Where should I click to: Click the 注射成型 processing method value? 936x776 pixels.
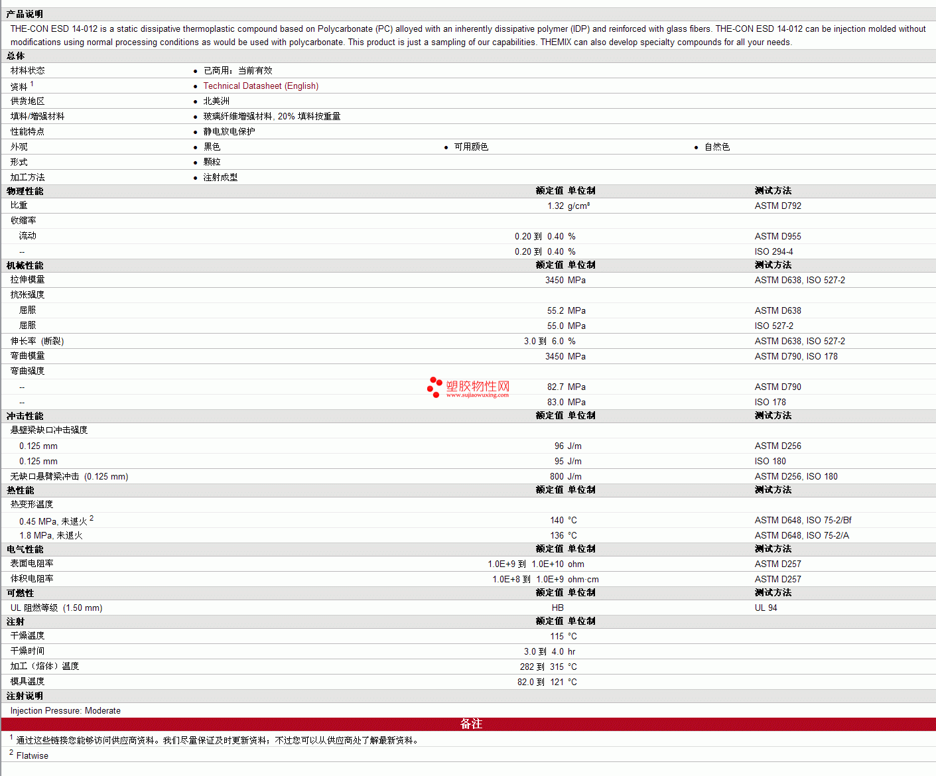[x=221, y=177]
